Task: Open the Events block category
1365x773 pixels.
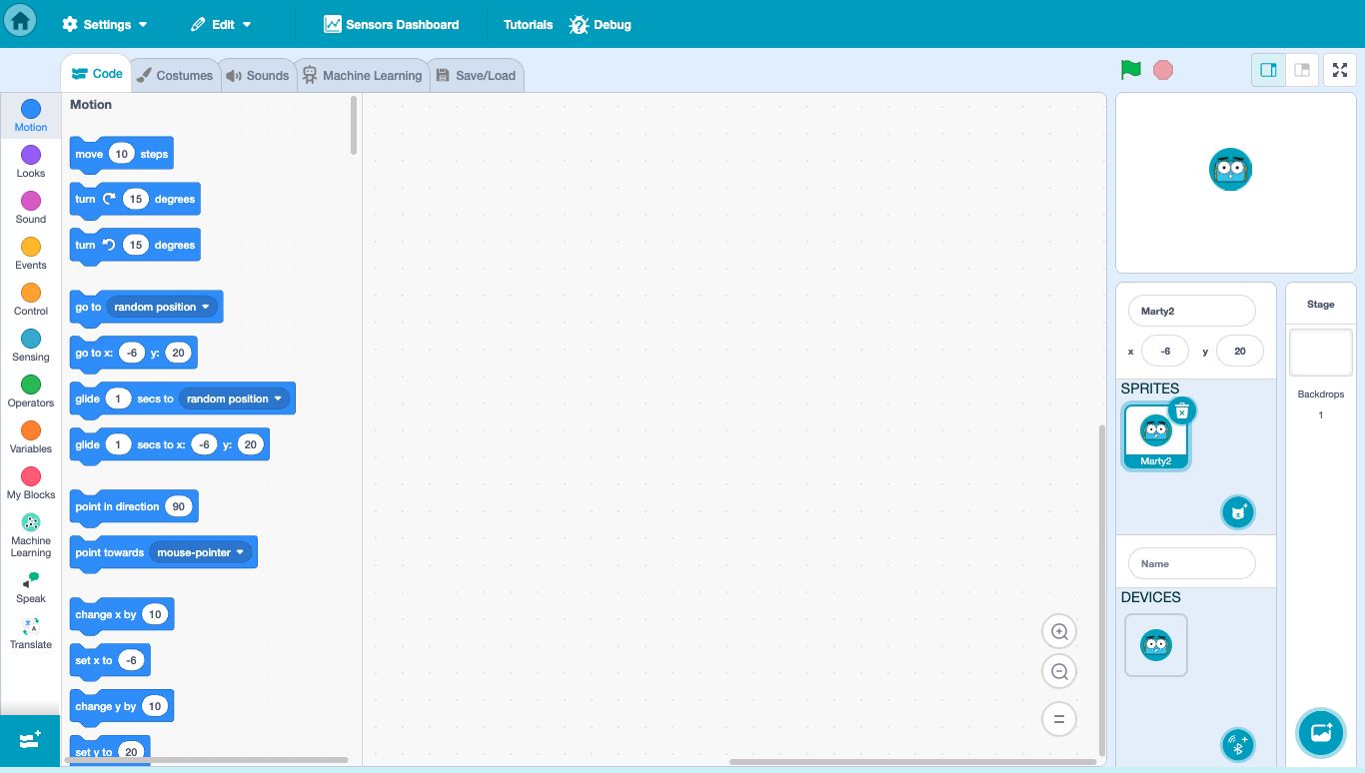Action: tap(31, 253)
